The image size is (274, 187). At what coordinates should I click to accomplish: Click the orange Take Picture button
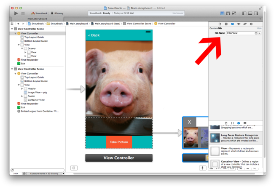point(119,142)
